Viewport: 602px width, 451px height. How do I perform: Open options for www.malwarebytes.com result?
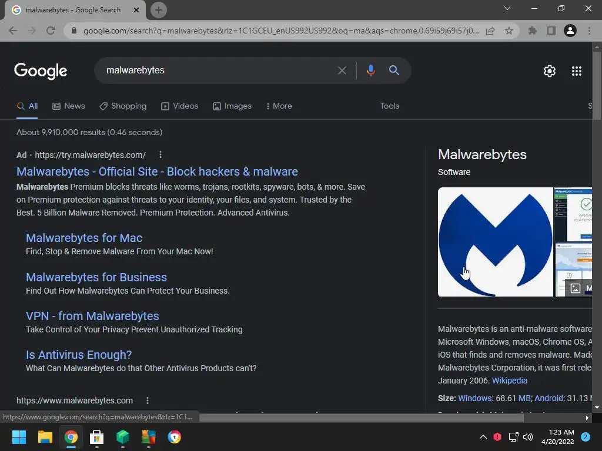[148, 400]
